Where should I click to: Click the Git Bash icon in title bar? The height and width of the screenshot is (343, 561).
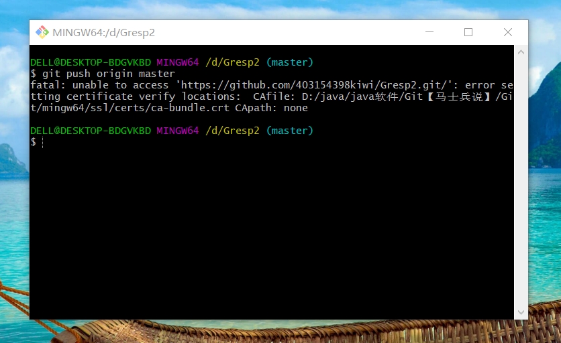coord(42,32)
